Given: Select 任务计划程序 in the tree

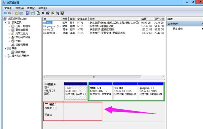Looking at the screenshot, I should (x=23, y=26).
